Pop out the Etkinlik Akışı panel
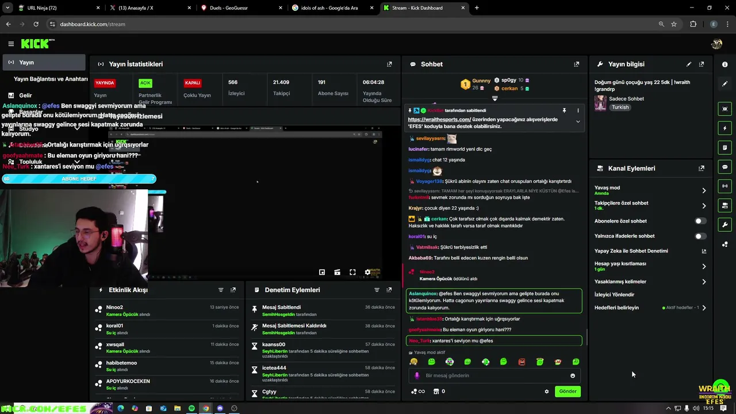The height and width of the screenshot is (414, 736). [x=233, y=290]
